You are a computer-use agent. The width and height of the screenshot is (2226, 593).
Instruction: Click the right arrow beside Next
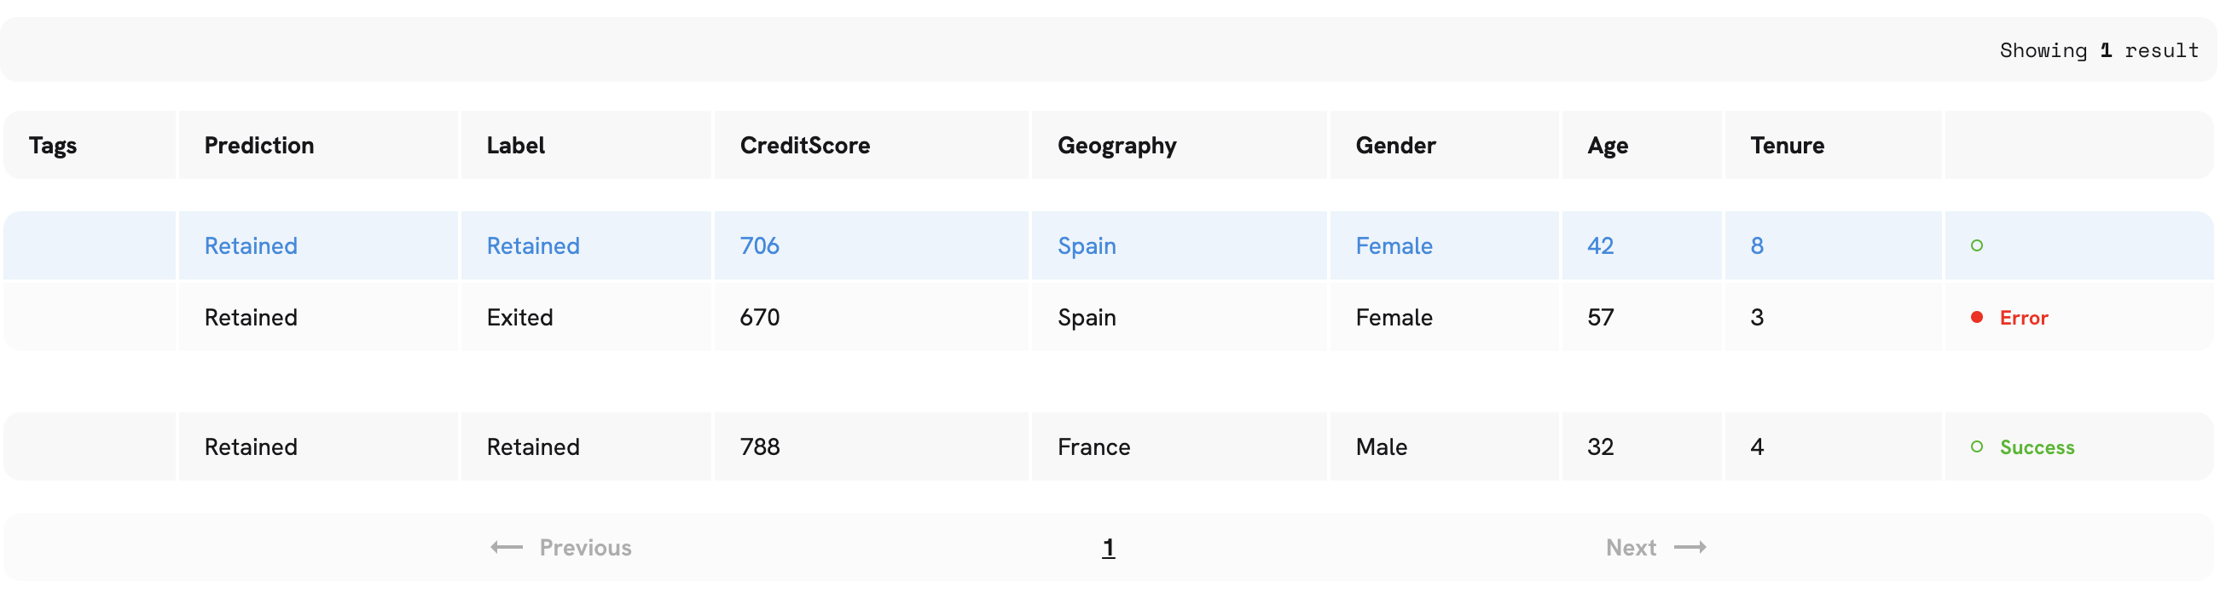(1690, 547)
